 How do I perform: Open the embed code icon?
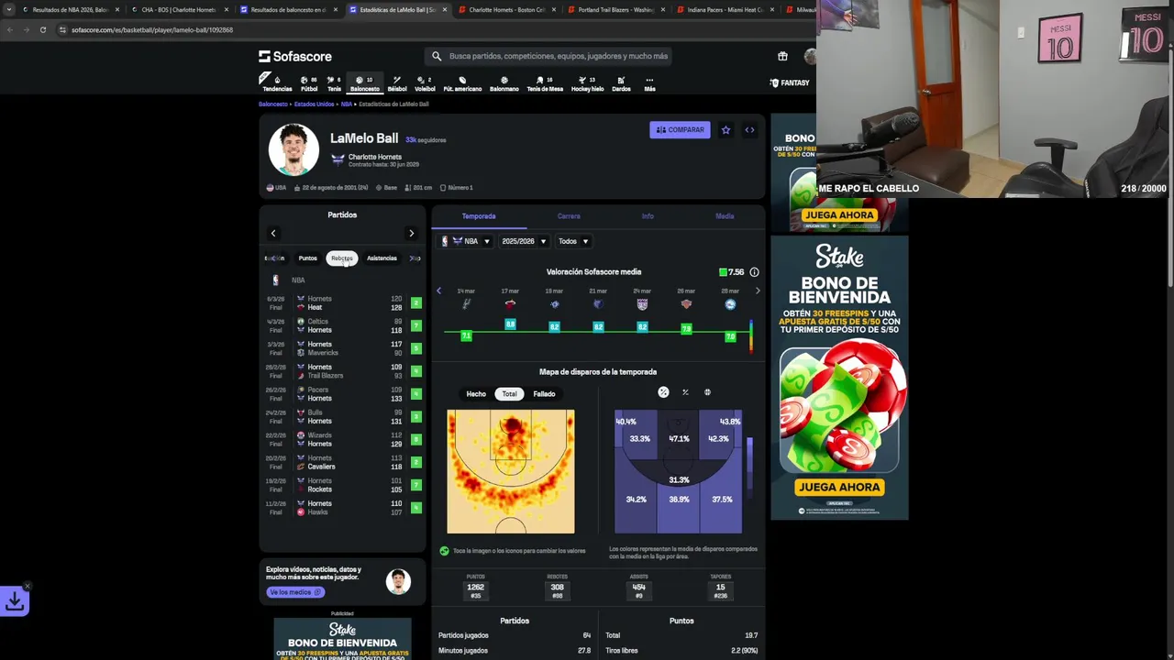[x=749, y=130]
